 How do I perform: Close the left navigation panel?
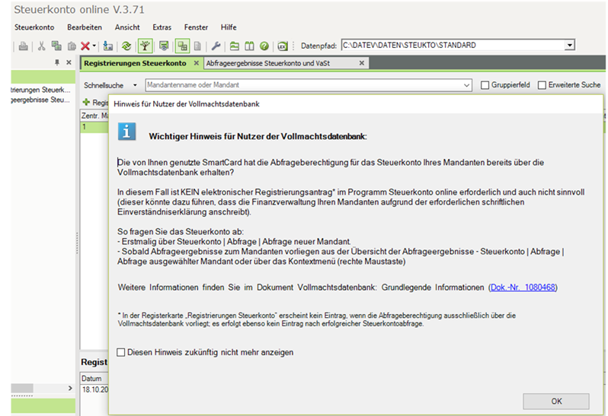(69, 62)
